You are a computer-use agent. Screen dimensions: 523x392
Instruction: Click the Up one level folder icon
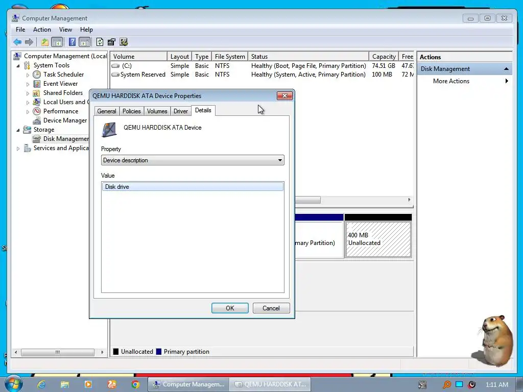coord(45,42)
